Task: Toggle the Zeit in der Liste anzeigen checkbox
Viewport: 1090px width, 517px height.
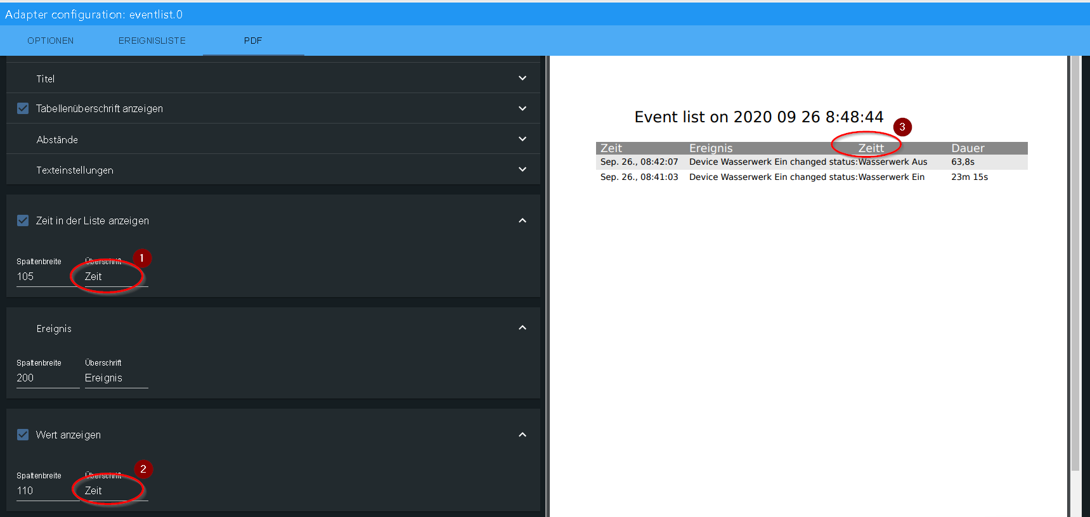Action: pos(23,220)
